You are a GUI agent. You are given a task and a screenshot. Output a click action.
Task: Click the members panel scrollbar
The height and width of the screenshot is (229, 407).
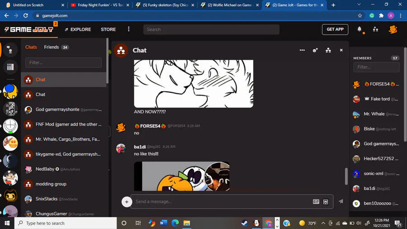pyautogui.click(x=405, y=95)
